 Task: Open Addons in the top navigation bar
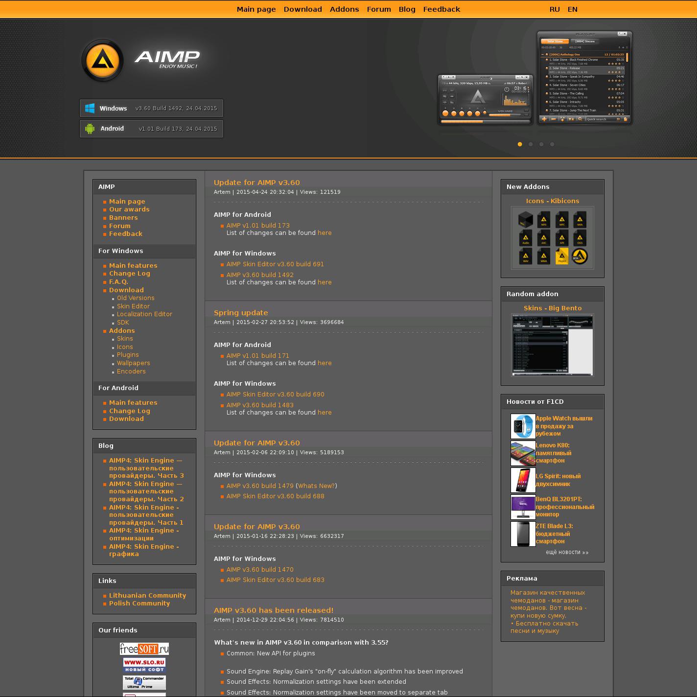pos(344,9)
